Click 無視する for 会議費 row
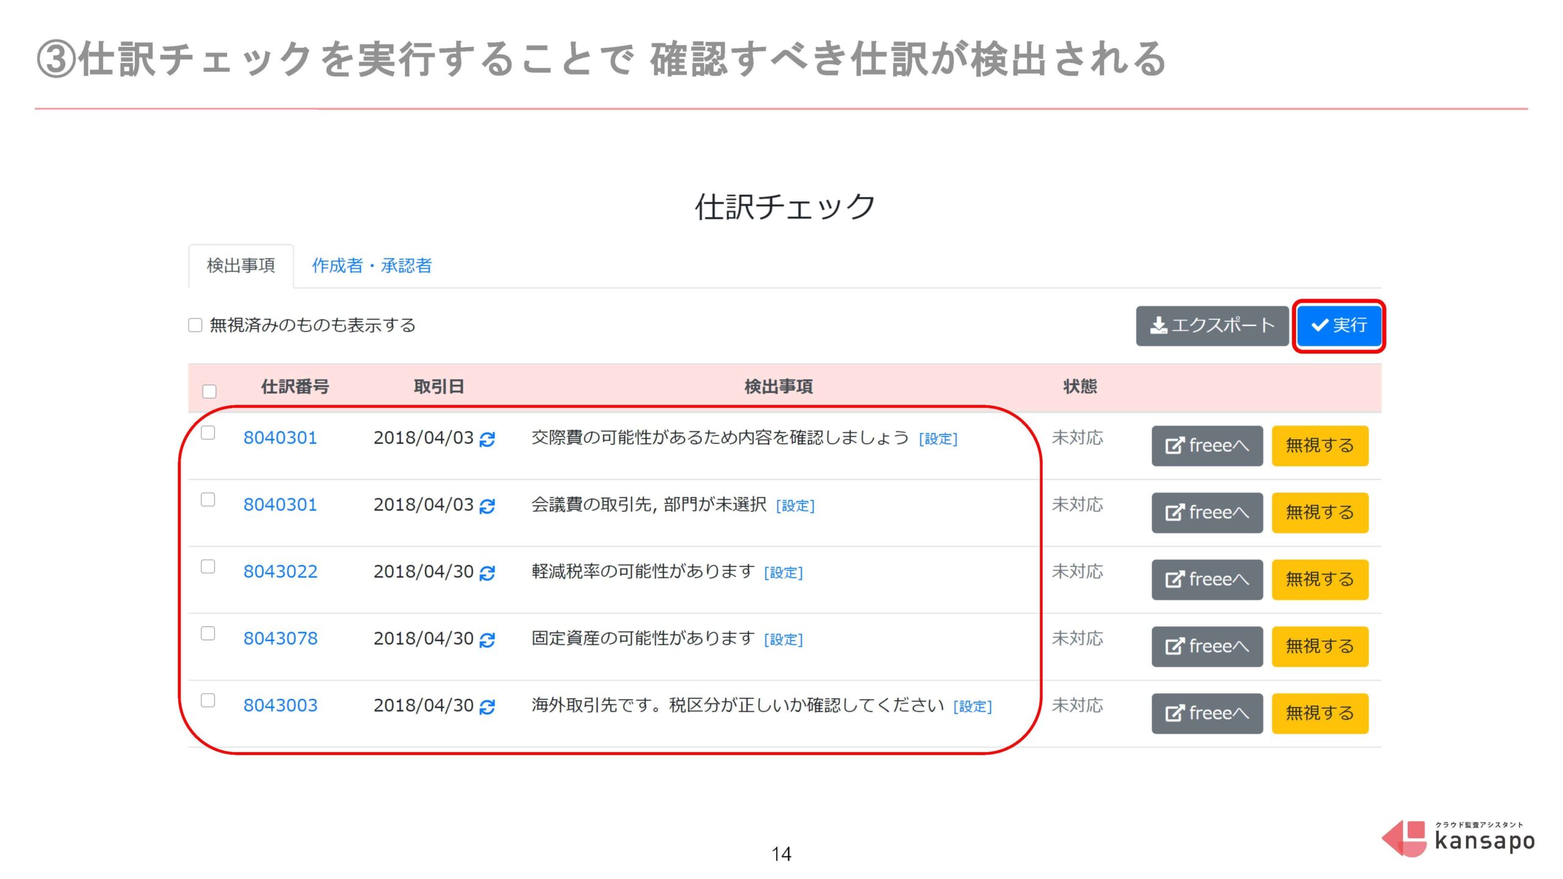Viewport: 1563px width, 879px height. [x=1320, y=512]
